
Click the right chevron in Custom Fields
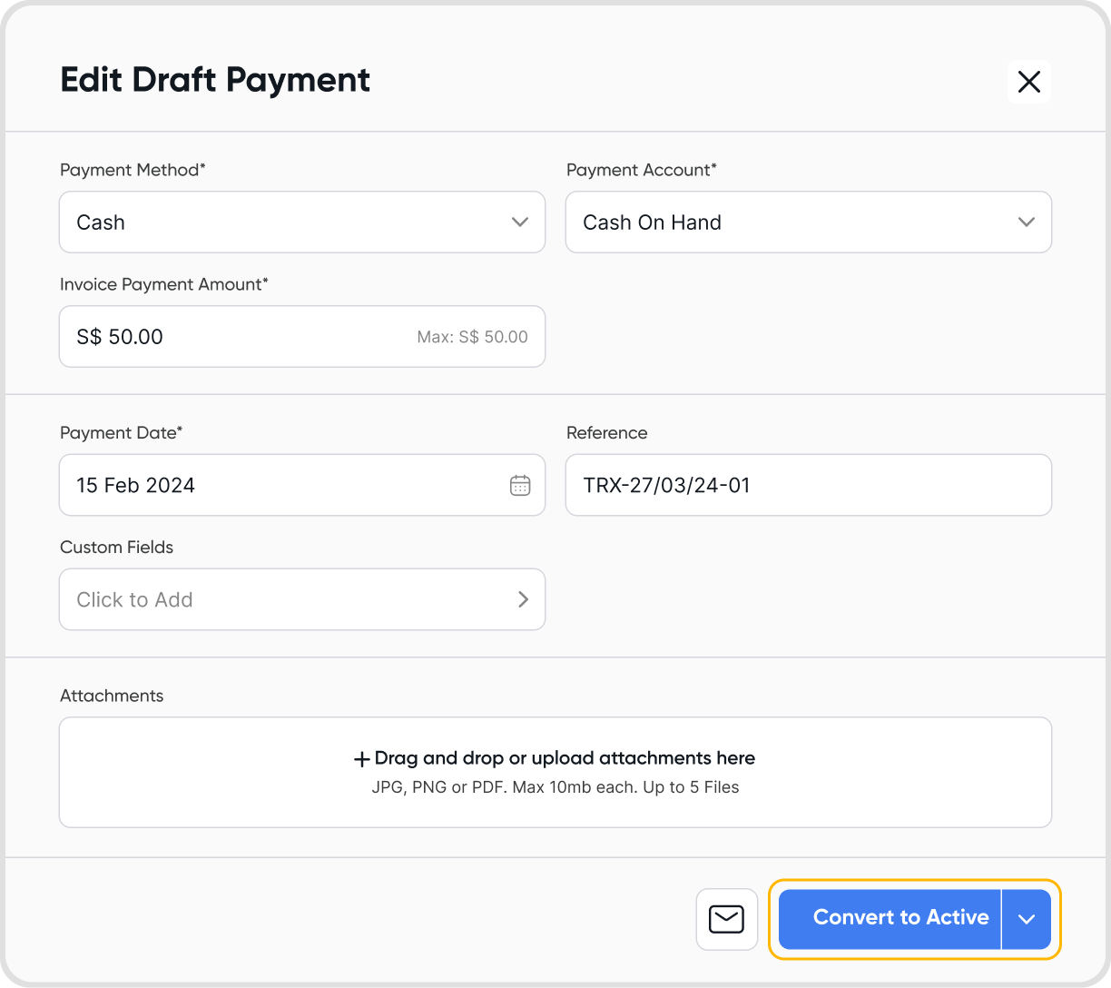click(x=523, y=599)
